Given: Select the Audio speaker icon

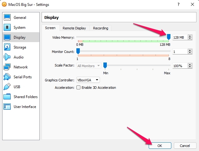Looking at the screenshot, I should [x=7, y=57].
